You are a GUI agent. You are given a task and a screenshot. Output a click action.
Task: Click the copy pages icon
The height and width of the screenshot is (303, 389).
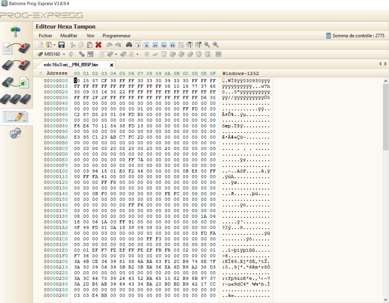[81, 45]
